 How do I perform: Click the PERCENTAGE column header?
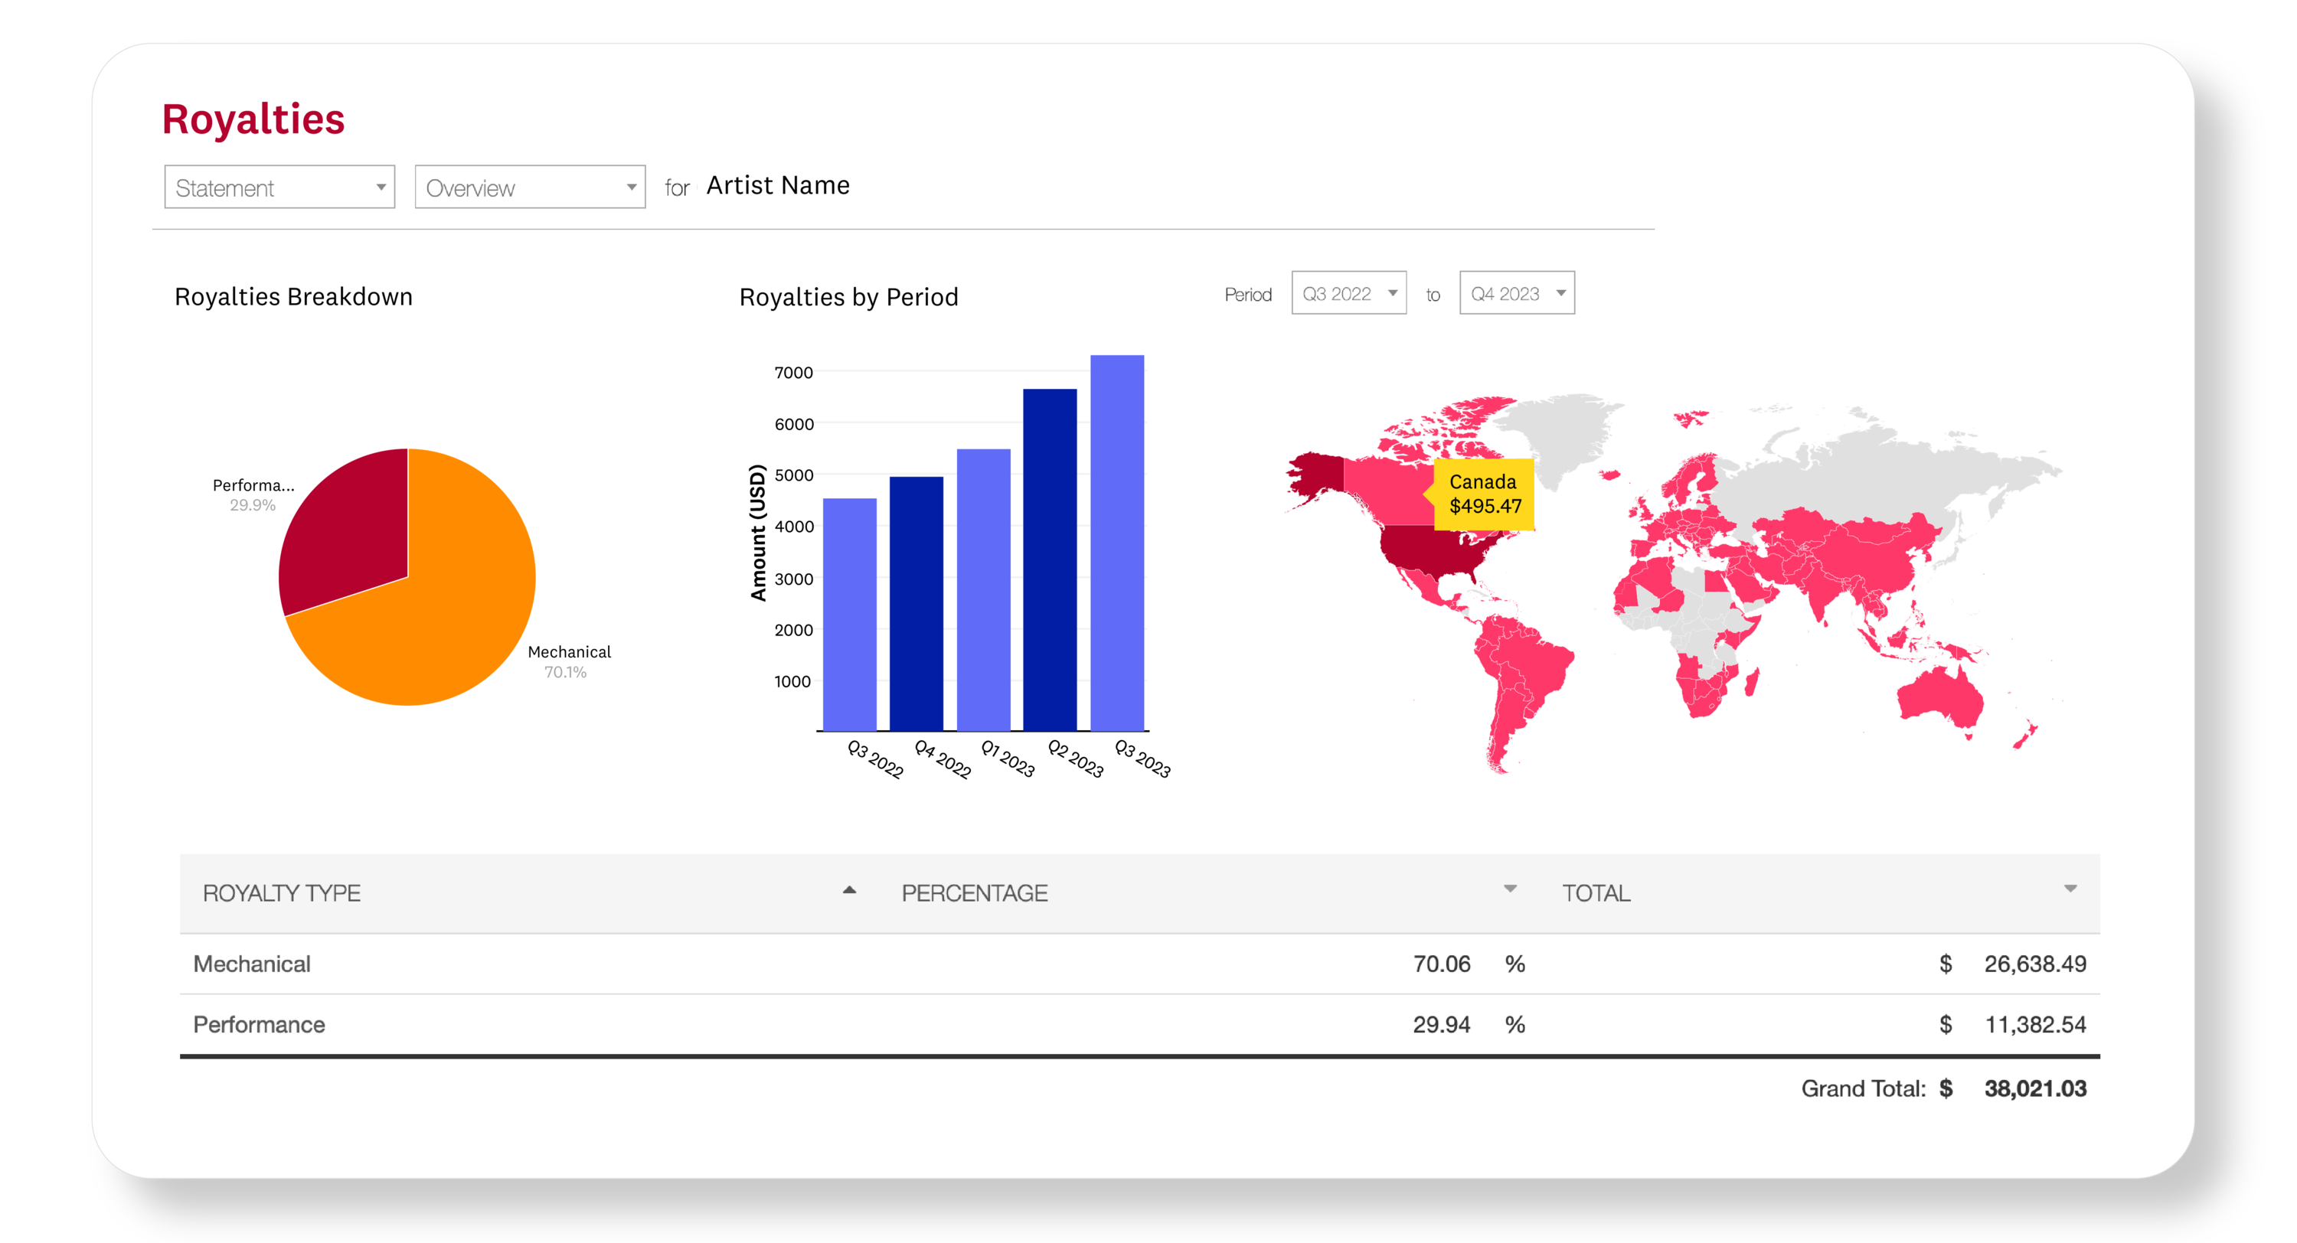[x=974, y=892]
